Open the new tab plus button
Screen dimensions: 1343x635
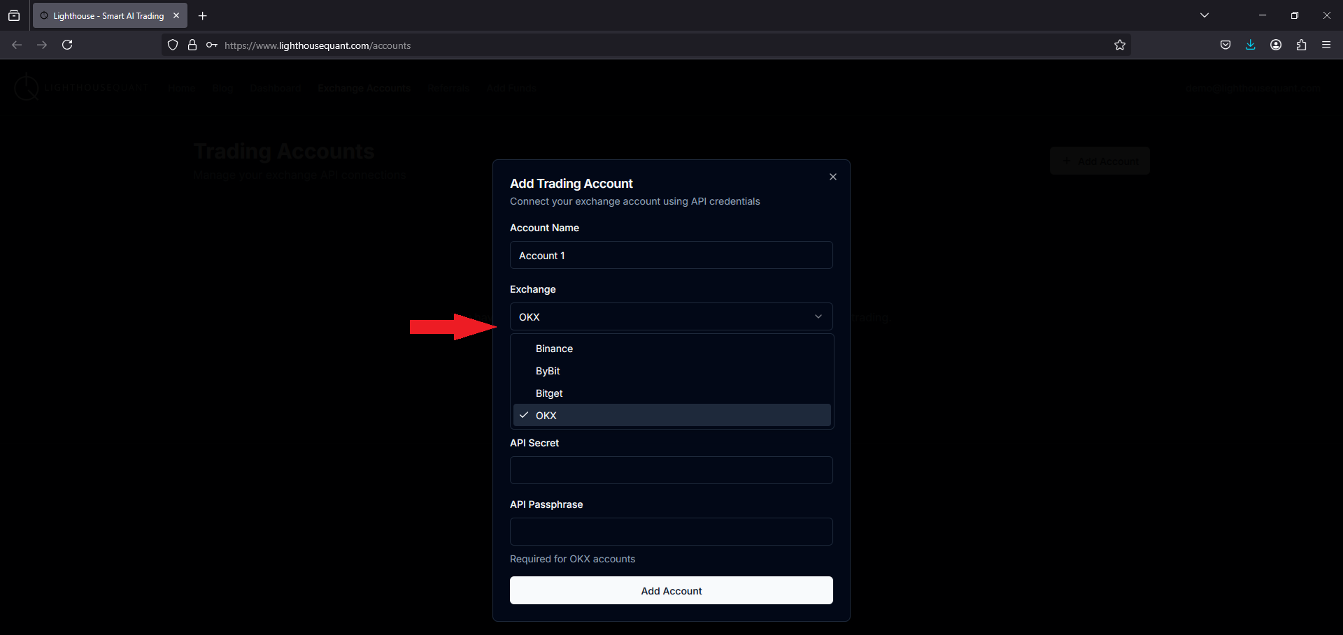click(202, 15)
